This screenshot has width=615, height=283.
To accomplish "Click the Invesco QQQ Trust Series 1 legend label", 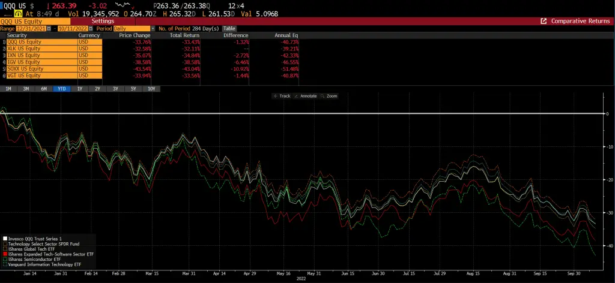I will point(35,239).
